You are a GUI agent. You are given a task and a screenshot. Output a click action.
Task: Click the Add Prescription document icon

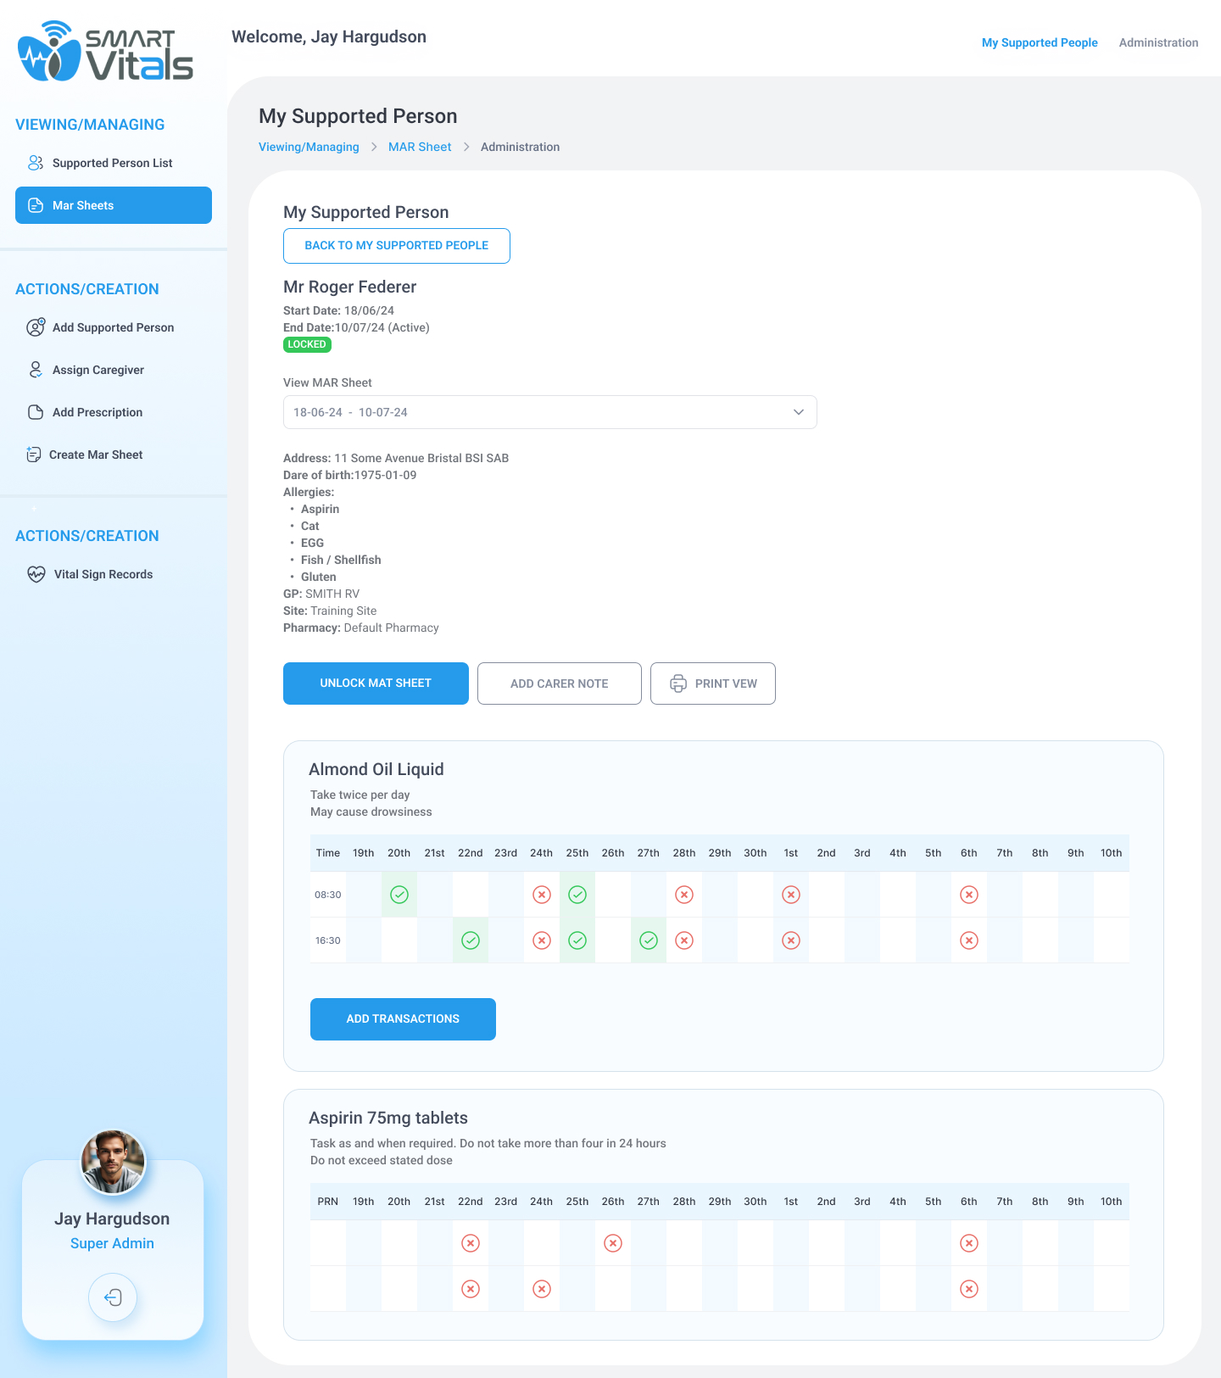click(36, 412)
